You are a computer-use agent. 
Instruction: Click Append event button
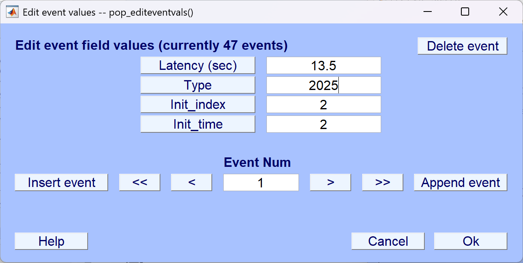coord(461,182)
